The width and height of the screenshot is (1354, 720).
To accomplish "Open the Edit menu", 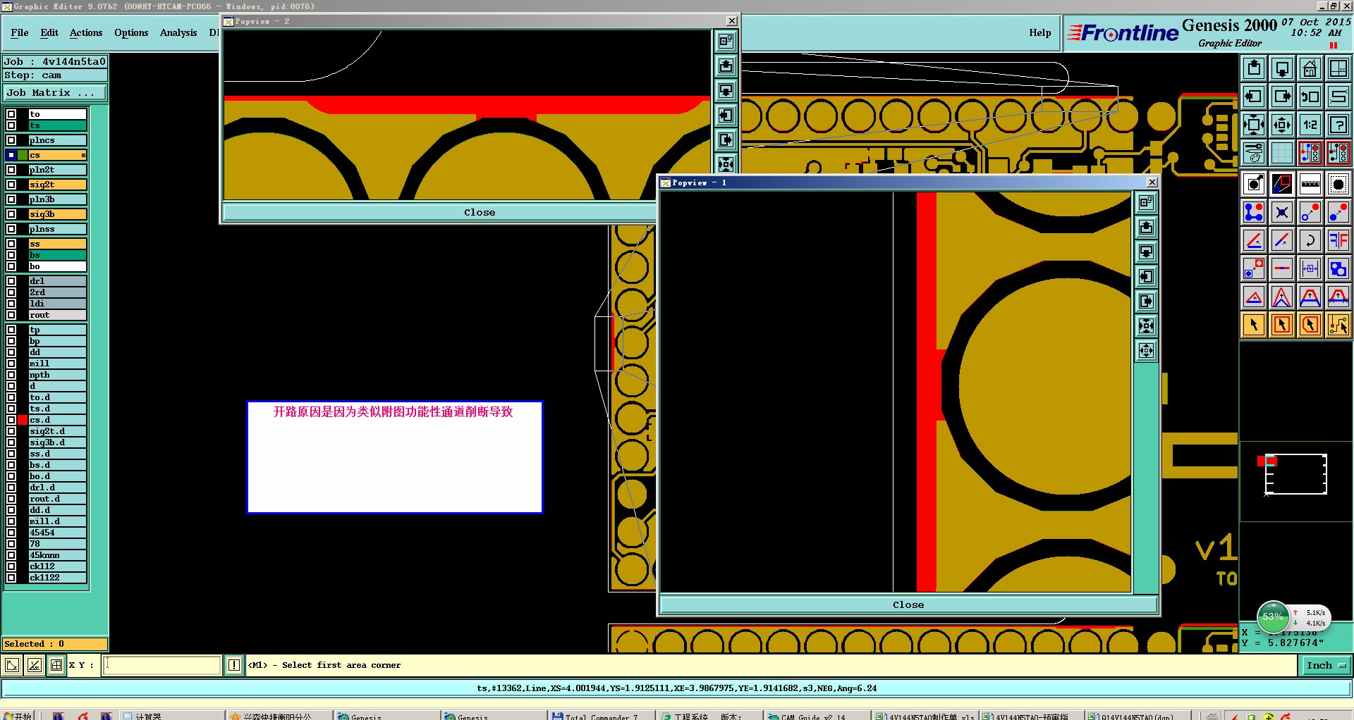I will point(49,32).
